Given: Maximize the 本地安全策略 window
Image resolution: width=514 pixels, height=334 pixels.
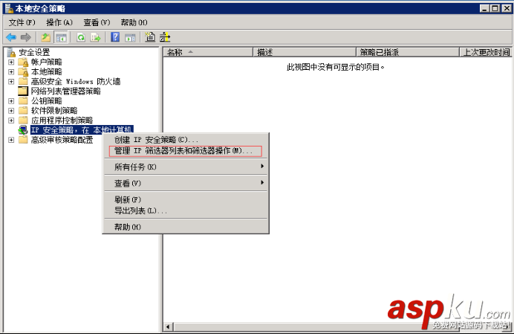Looking at the screenshot, I should (x=495, y=8).
